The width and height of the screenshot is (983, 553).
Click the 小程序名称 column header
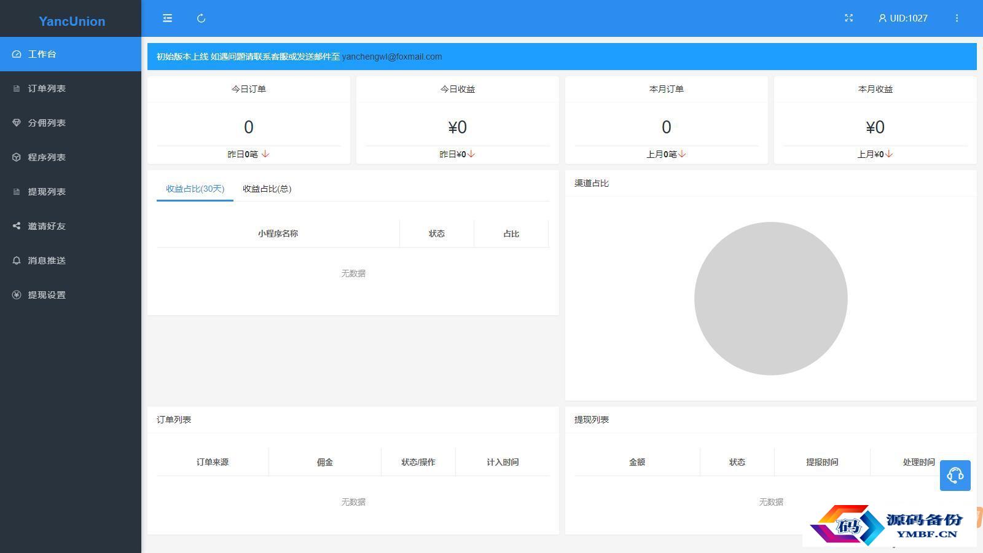point(278,233)
